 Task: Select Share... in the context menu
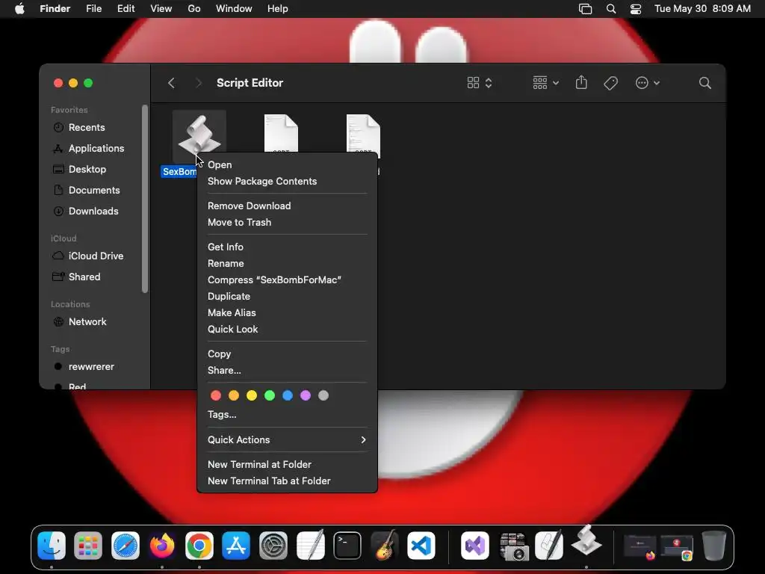click(287, 371)
